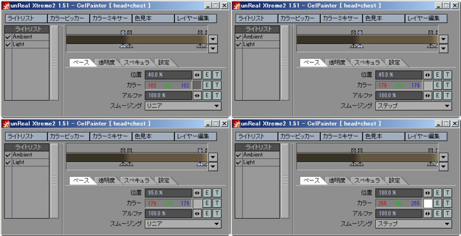Screen dimensions: 461x236
Task: Toggle Light checkmark in 95.0 % window
Action: click(8, 163)
